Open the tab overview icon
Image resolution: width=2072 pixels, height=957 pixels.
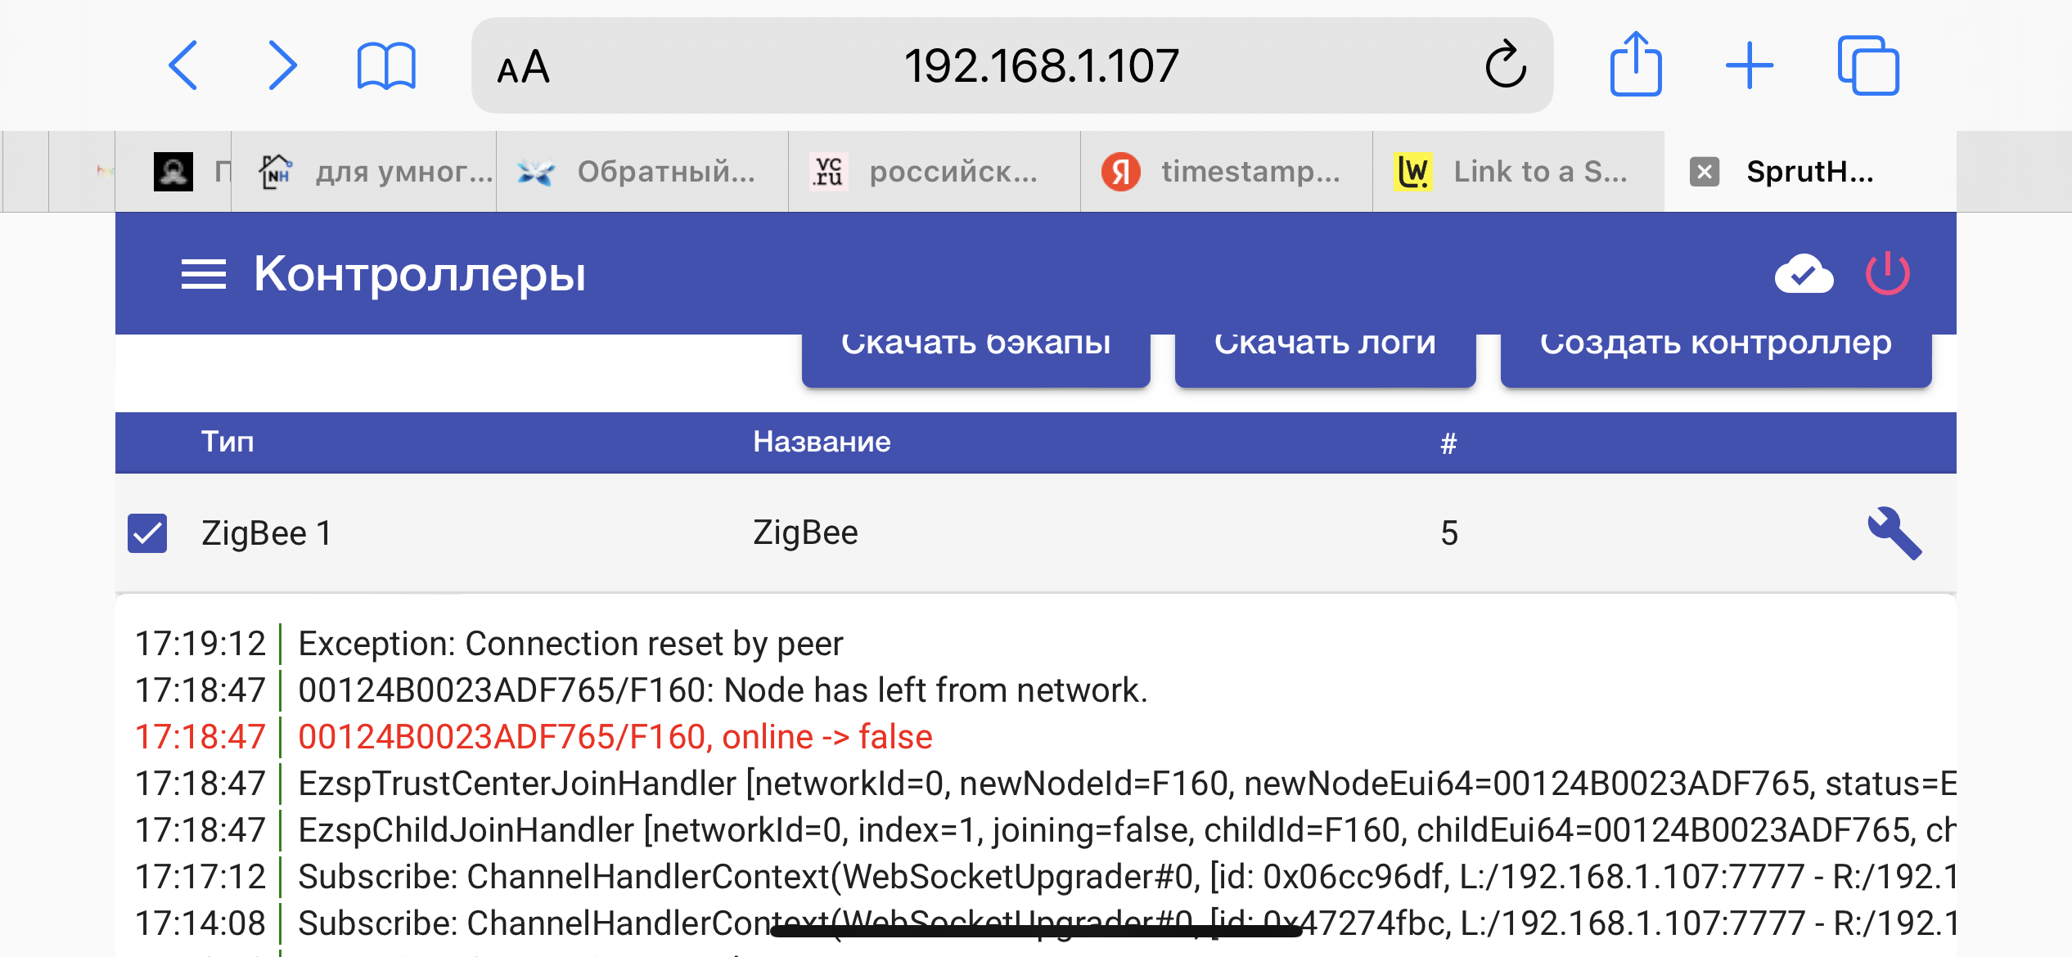pos(1871,65)
